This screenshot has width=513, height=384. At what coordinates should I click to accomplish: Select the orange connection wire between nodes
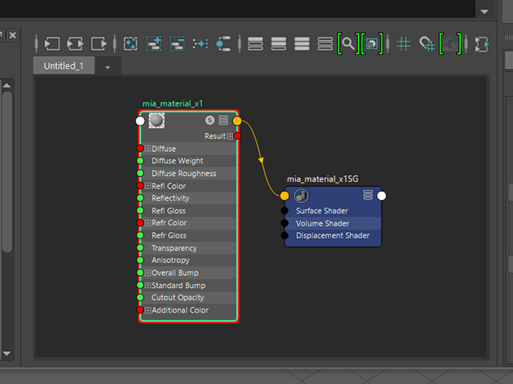[x=261, y=160]
